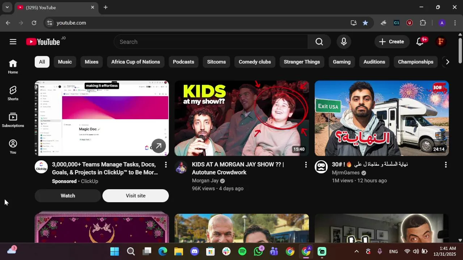The width and height of the screenshot is (463, 260).
Task: Open Chrome three-dot menu
Action: [x=455, y=23]
